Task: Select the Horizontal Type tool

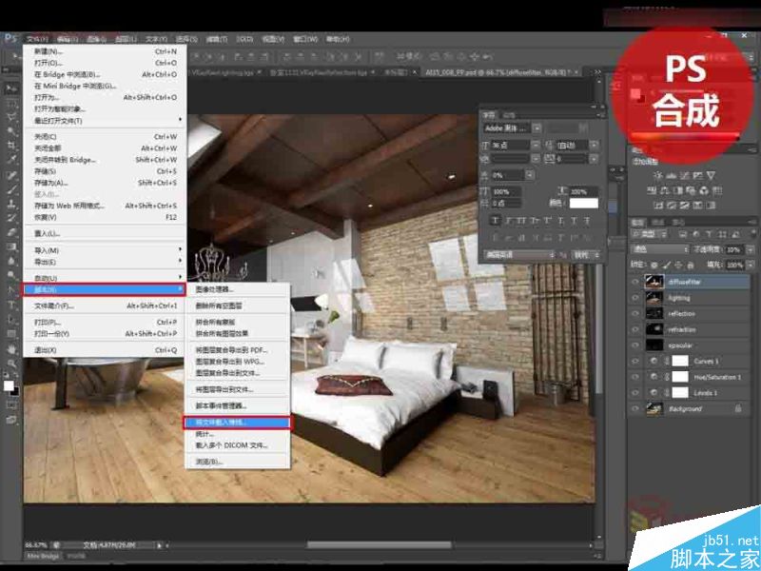Action: (x=11, y=305)
